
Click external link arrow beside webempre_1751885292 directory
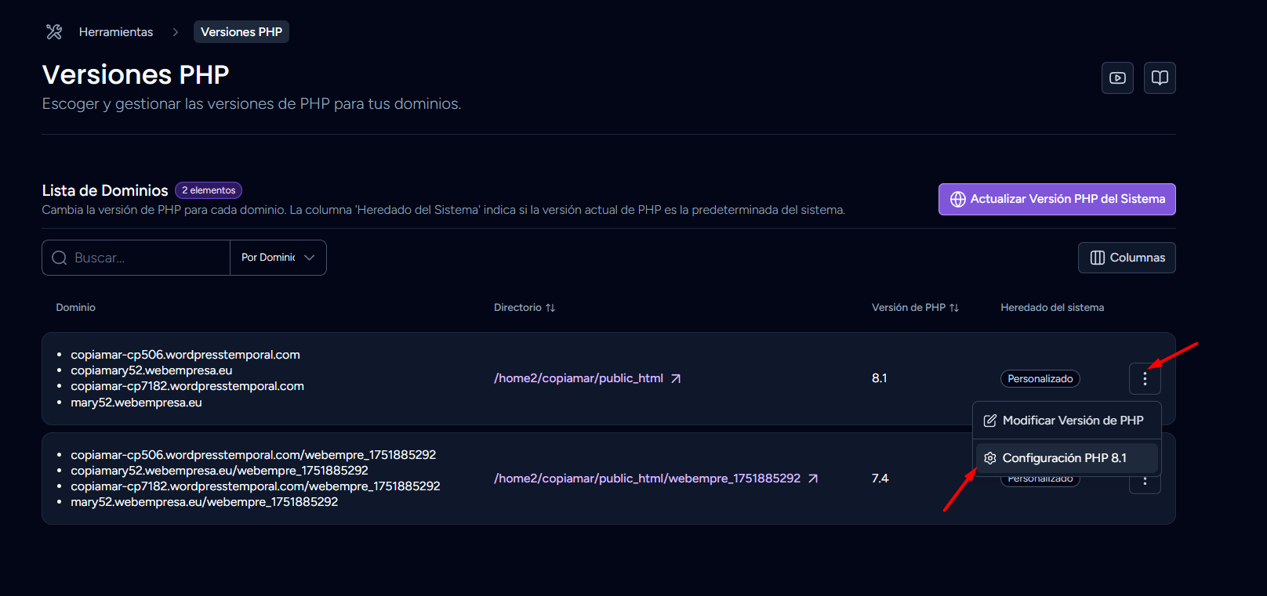pos(813,479)
